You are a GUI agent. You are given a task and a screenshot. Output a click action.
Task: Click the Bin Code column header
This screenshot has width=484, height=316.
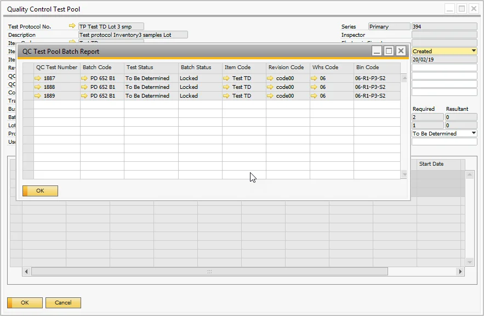click(x=377, y=67)
